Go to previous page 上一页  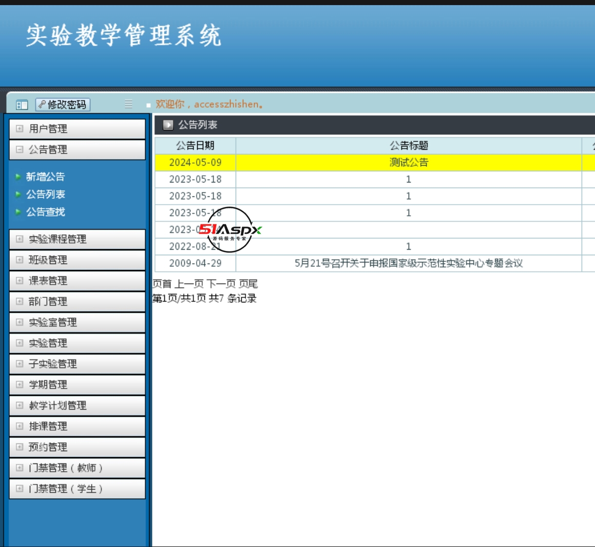click(x=189, y=283)
